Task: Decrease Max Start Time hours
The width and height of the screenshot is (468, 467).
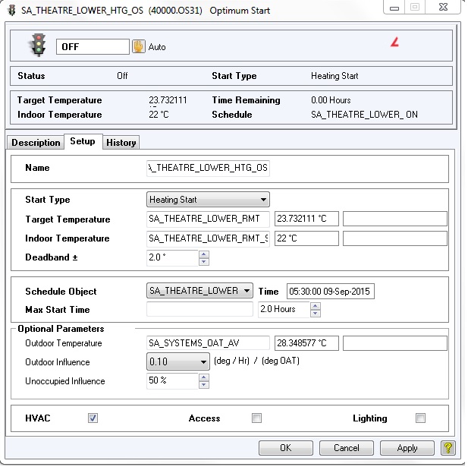Action: click(316, 314)
